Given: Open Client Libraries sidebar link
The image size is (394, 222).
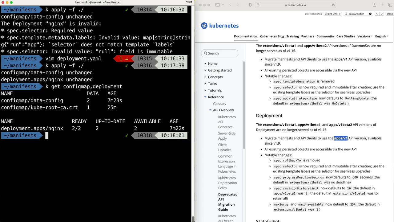Looking at the screenshot, I should coord(225,147).
